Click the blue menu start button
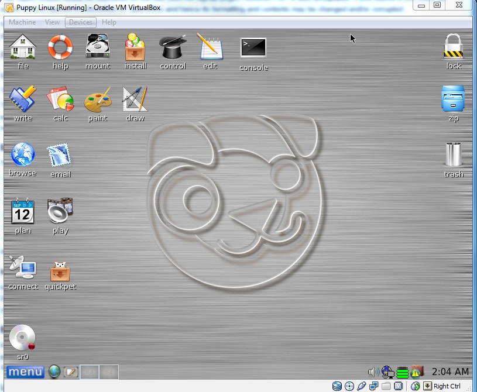Viewport: 477px width, 392px height. point(25,372)
